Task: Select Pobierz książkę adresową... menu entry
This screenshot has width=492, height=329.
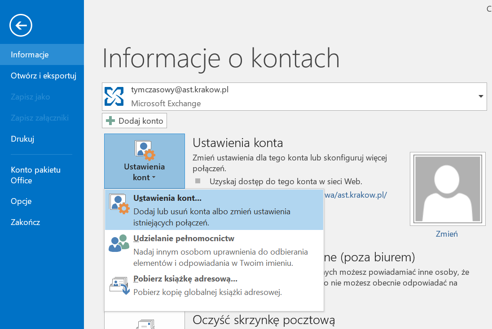Action: click(185, 279)
